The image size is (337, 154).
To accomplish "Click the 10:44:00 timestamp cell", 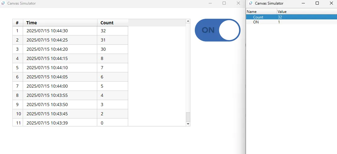I will 47,86.
